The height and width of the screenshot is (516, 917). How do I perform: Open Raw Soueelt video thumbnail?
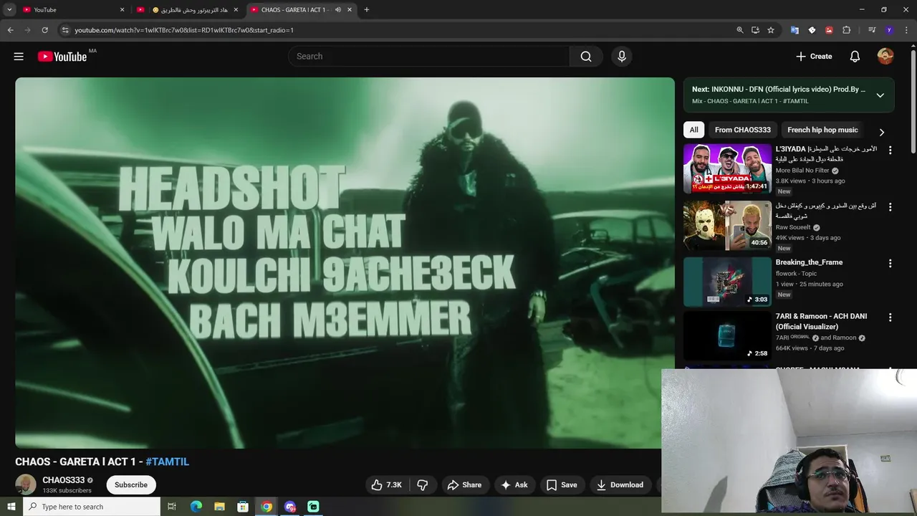click(727, 225)
